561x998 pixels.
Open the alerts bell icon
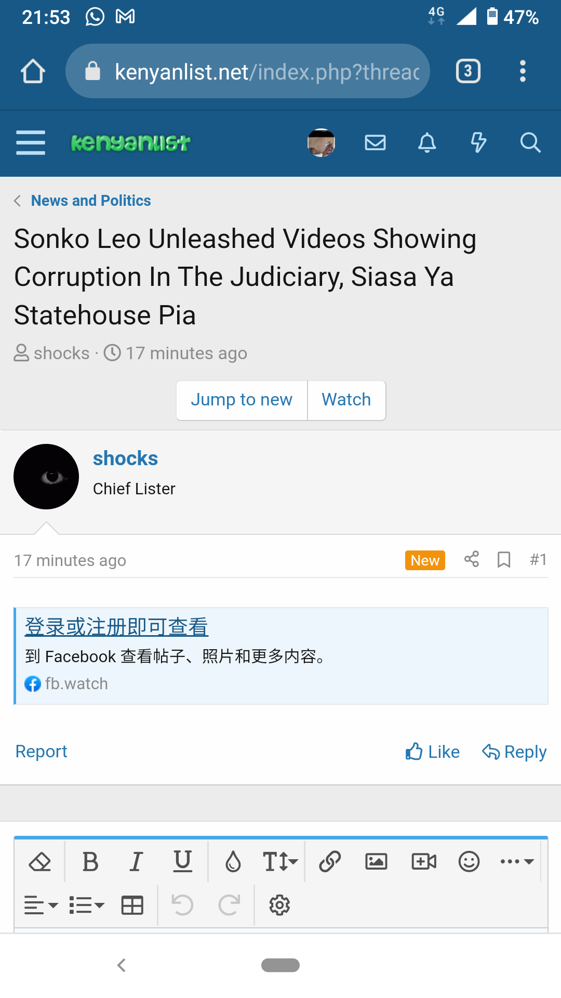tap(427, 142)
